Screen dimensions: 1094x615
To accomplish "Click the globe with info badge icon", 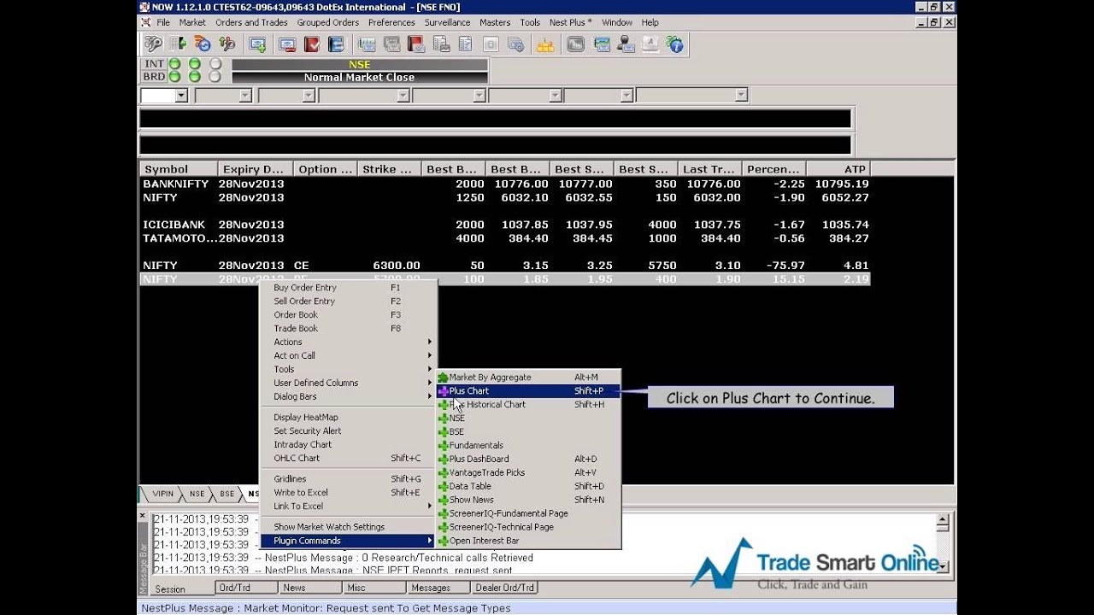I will [x=675, y=44].
